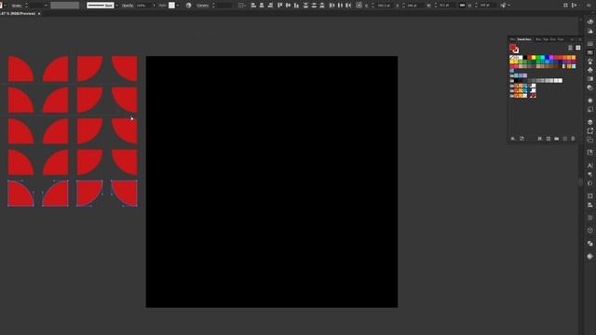Toggle constrain width and height proportions link

pos(463,6)
